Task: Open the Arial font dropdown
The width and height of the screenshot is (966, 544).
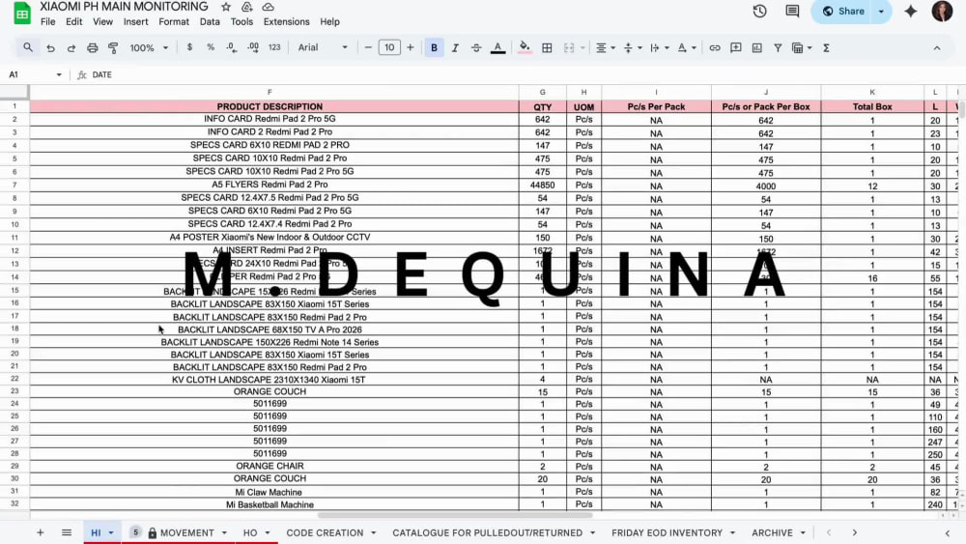Action: coord(323,47)
